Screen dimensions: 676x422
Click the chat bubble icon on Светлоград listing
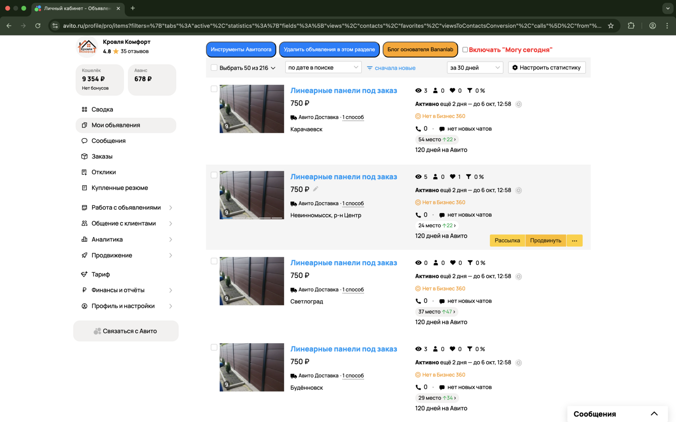[x=442, y=301]
